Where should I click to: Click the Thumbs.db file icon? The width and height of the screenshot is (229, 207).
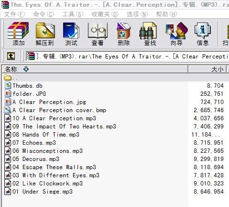tap(8, 86)
